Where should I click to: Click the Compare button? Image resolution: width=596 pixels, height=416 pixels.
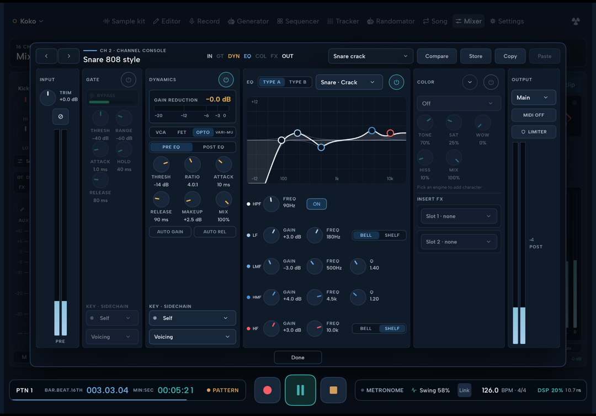[437, 56]
